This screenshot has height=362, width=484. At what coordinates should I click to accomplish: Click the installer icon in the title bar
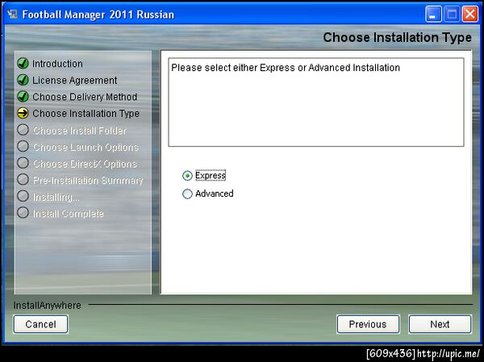point(12,15)
